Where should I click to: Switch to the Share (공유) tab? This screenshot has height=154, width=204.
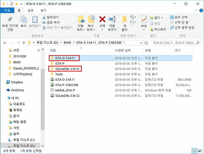(x=31, y=10)
